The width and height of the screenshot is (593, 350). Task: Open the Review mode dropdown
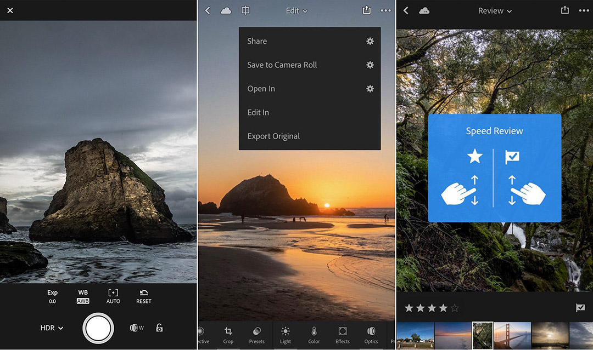pyautogui.click(x=494, y=10)
